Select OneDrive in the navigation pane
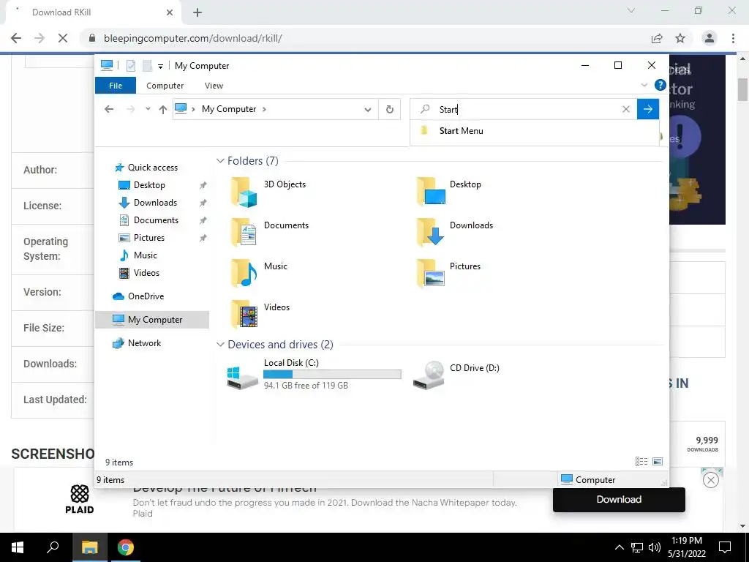749x562 pixels. point(146,296)
